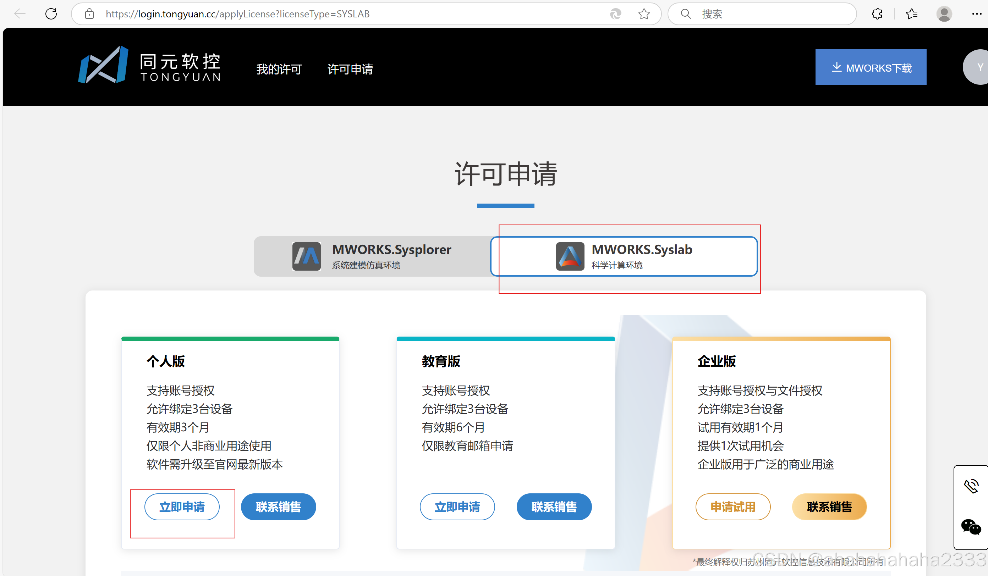
Task: Click 立即申请 under 个人版
Action: pos(182,506)
